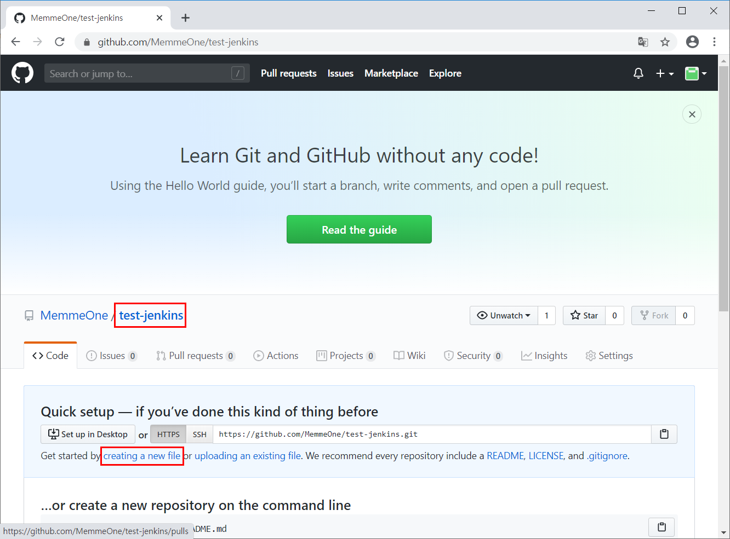Open Marketplace in the header
The image size is (730, 539).
pyautogui.click(x=391, y=73)
